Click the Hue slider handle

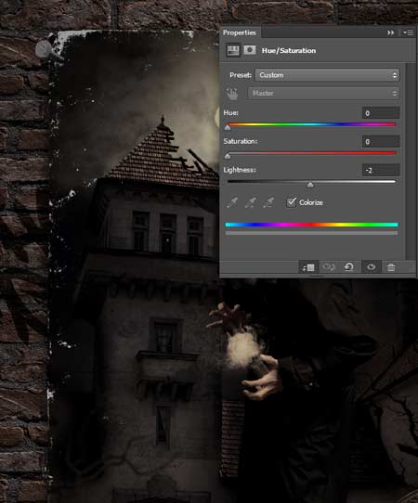click(228, 128)
